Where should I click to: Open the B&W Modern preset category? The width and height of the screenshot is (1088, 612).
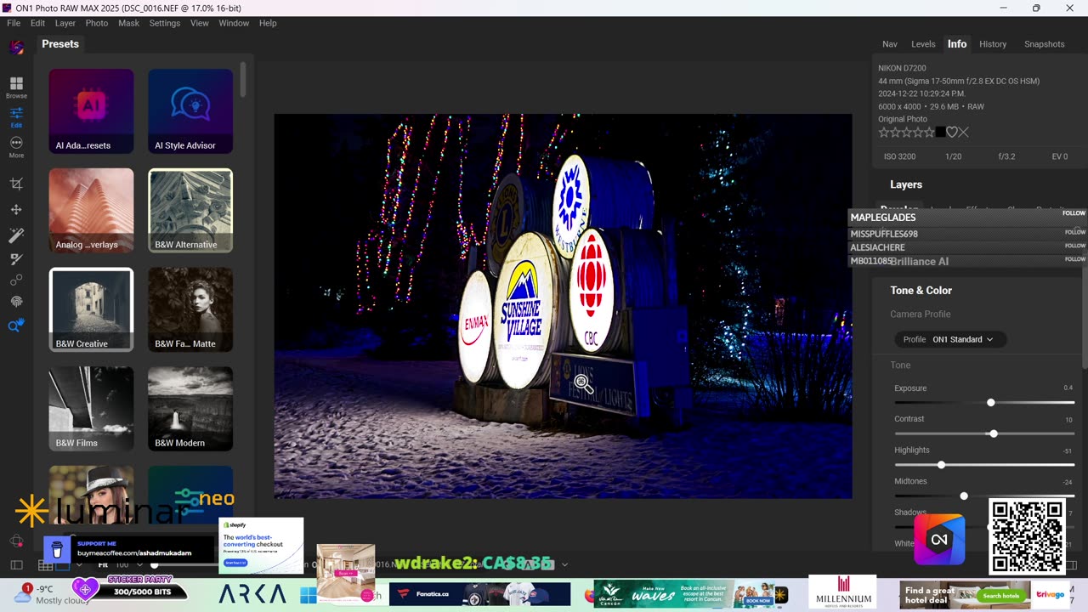click(x=190, y=409)
